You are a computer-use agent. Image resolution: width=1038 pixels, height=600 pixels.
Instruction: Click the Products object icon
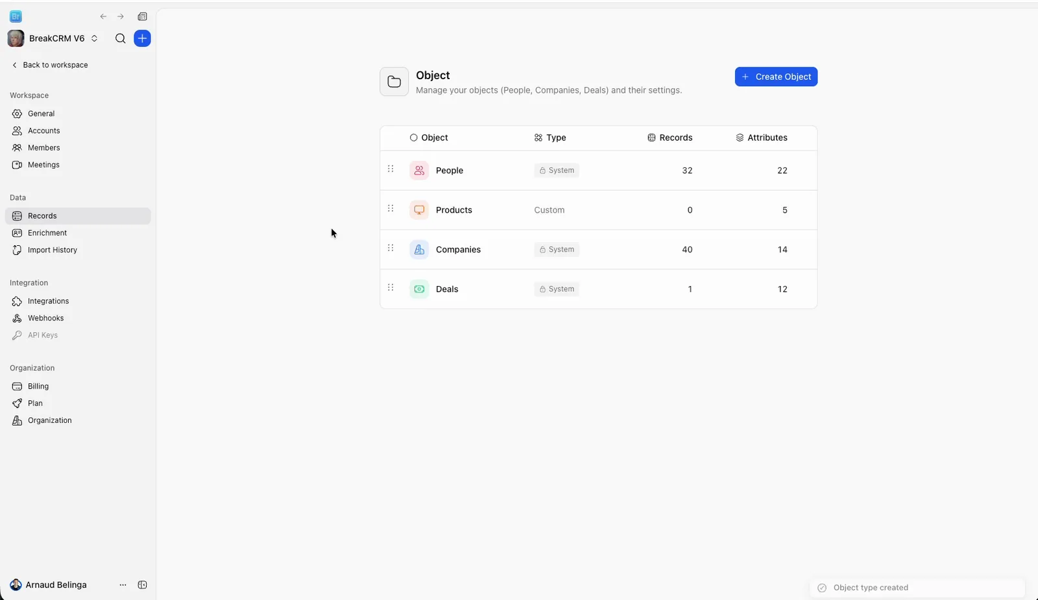(419, 210)
